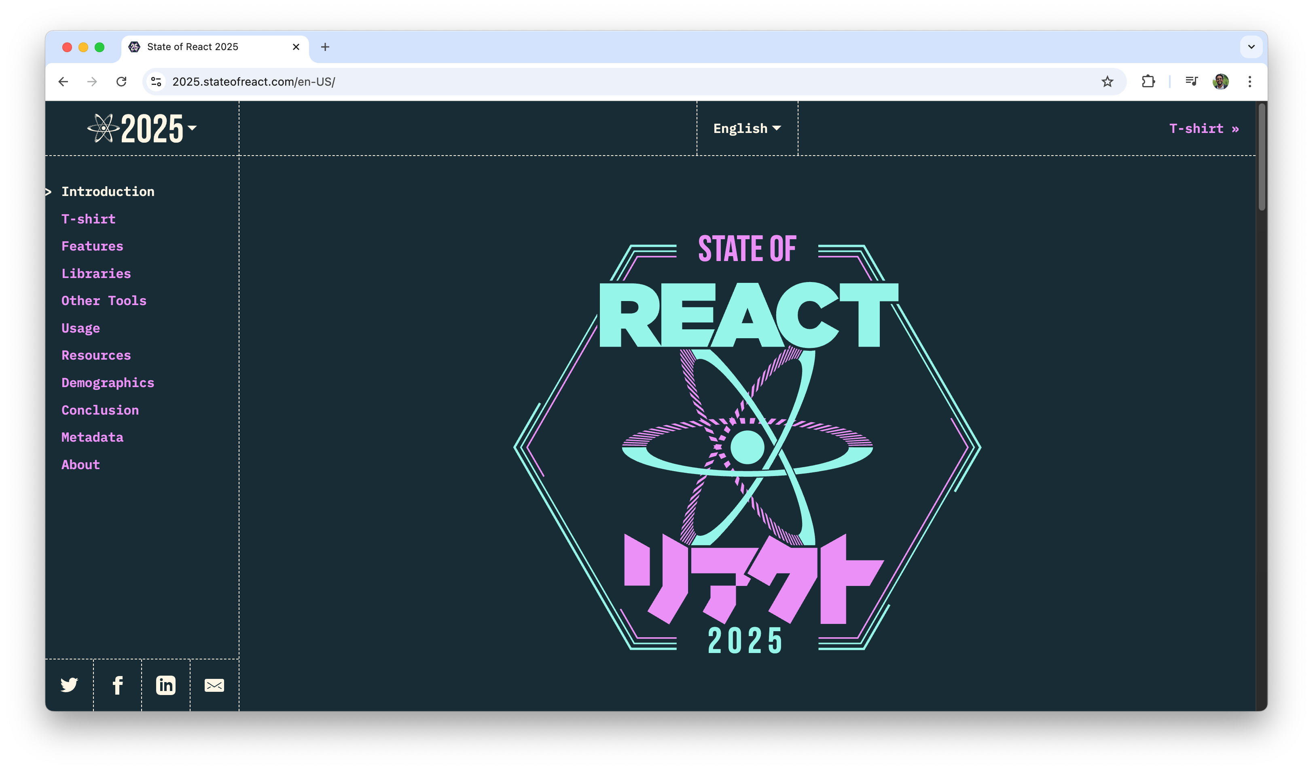This screenshot has width=1313, height=771.
Task: Open Chrome extensions puzzle icon
Action: pos(1148,81)
